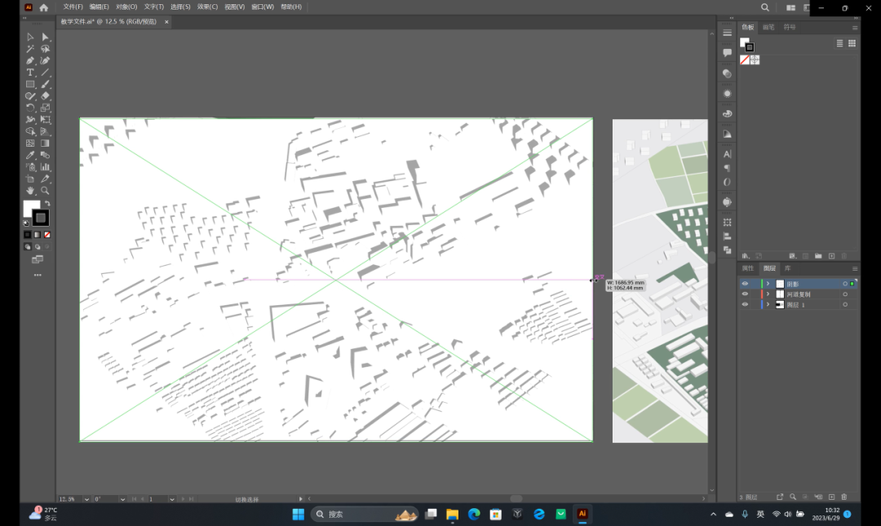Select the Lasso tool
This screenshot has height=526, width=881.
pyautogui.click(x=46, y=49)
